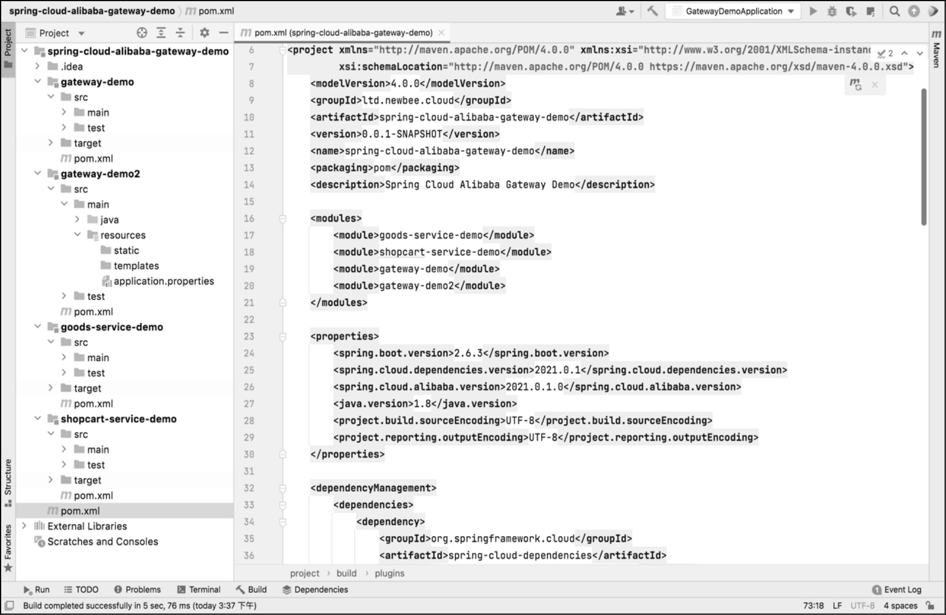This screenshot has height=615, width=946.
Task: Run GatewayDemoApplication with the play icon
Action: click(x=813, y=11)
